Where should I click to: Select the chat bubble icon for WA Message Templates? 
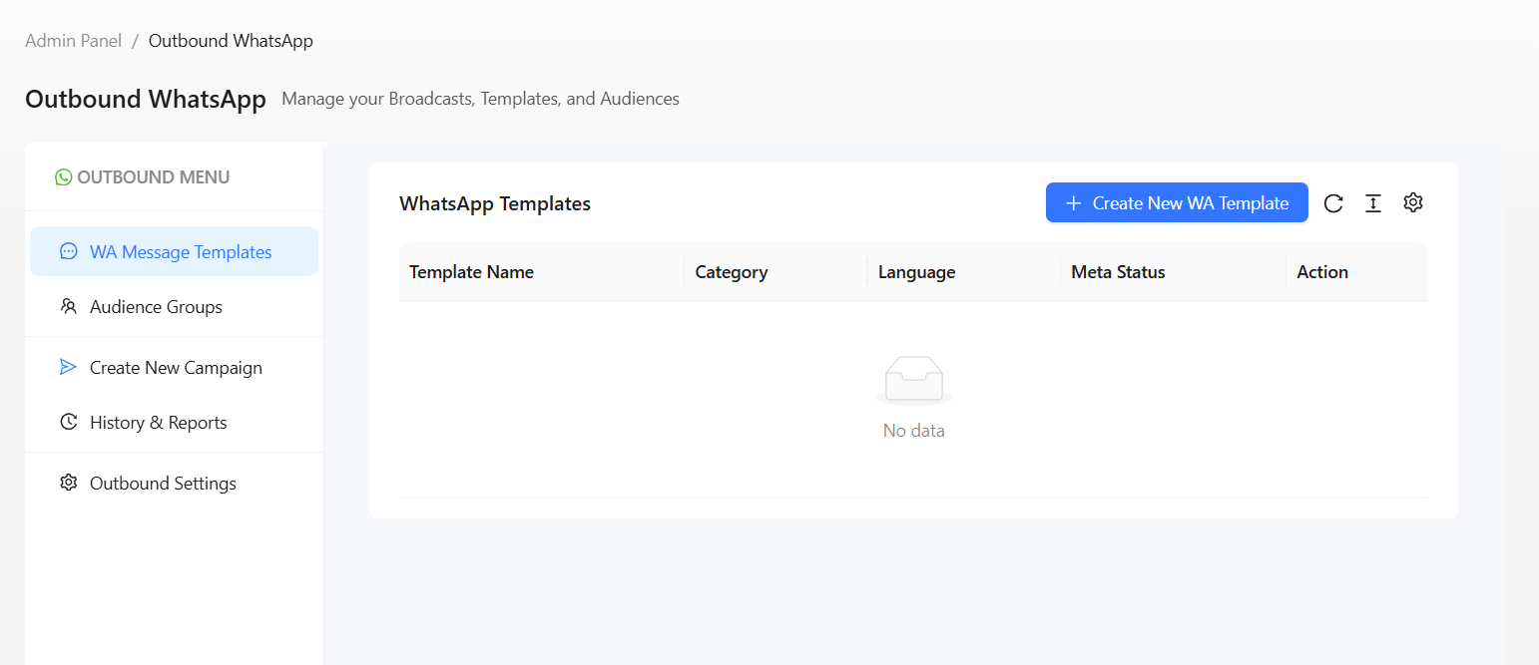[x=68, y=251]
